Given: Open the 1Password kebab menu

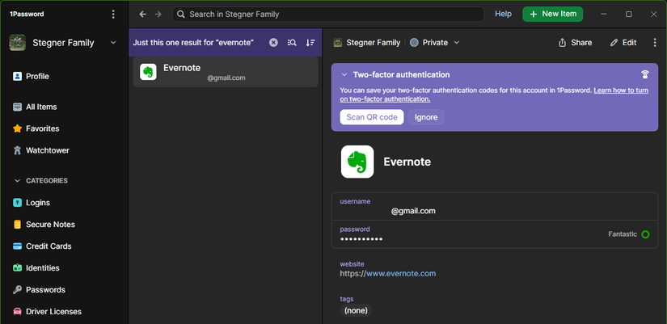Looking at the screenshot, I should 113,14.
